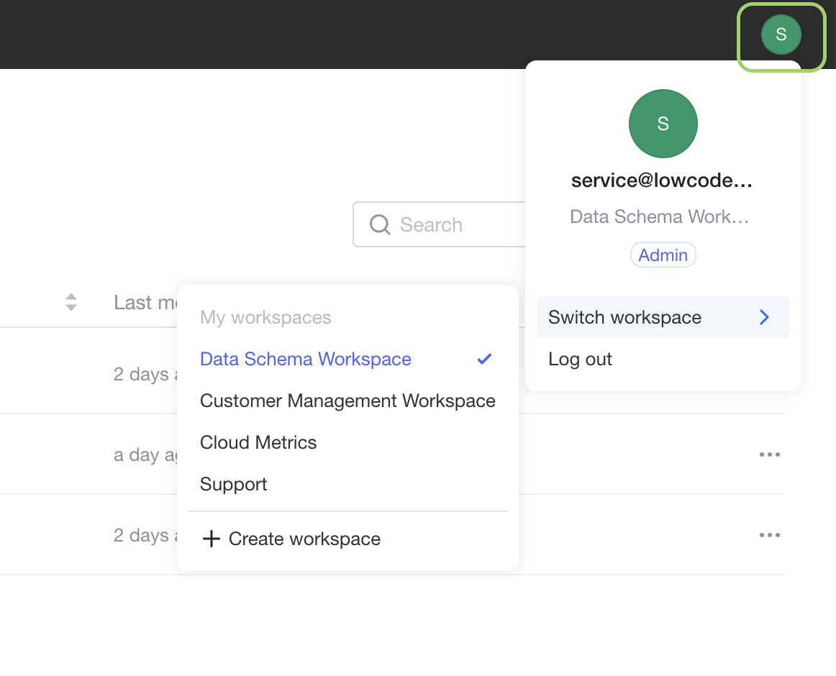The image size is (836, 676).
Task: Open the Switch workspace submenu
Action: pyautogui.click(x=624, y=317)
